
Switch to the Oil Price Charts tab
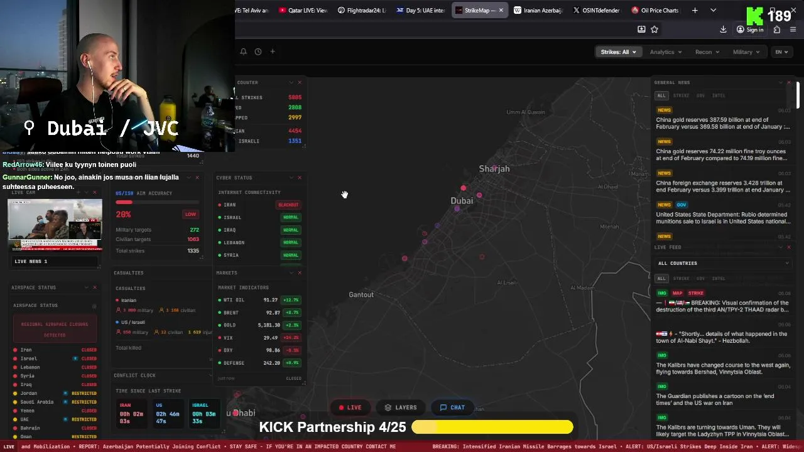click(x=655, y=10)
